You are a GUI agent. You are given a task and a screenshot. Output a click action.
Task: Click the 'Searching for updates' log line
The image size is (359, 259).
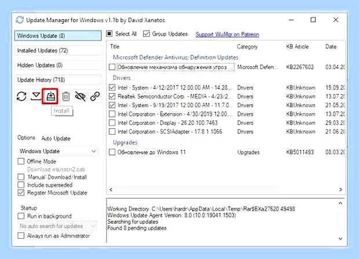coord(133,221)
